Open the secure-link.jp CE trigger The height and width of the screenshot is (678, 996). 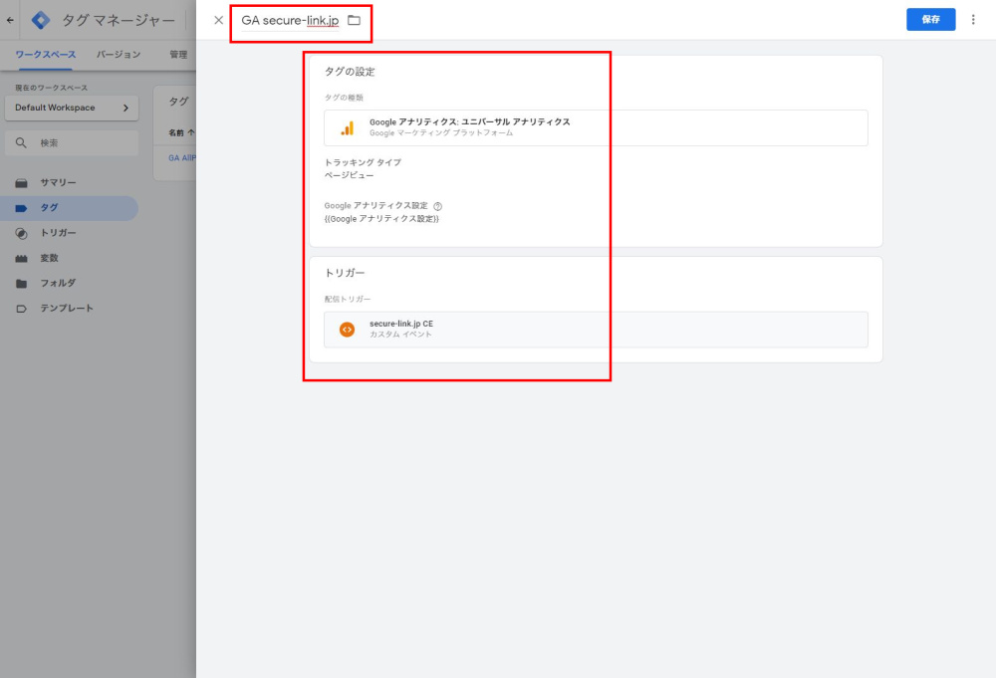click(x=596, y=330)
